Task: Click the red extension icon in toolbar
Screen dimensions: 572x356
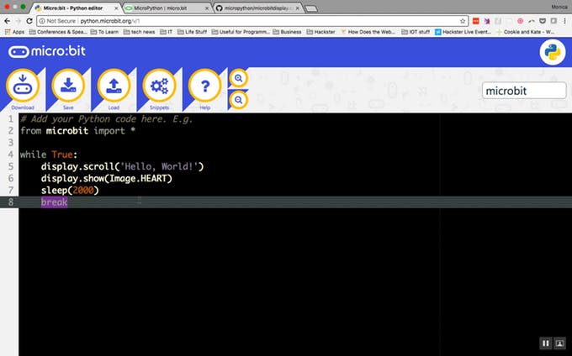Action: (476, 21)
